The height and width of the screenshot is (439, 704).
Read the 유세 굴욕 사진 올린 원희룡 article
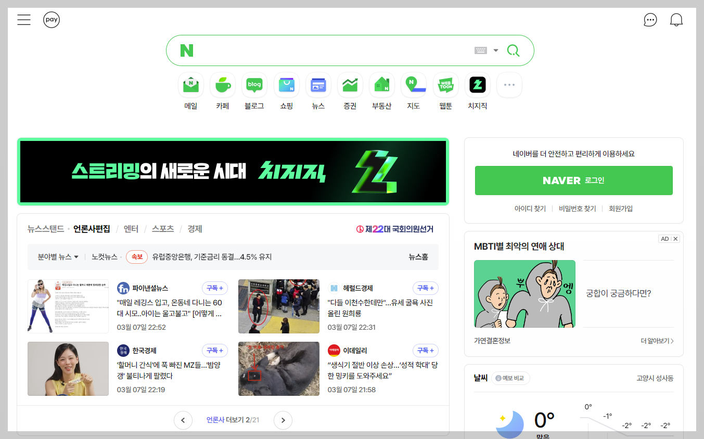(380, 308)
